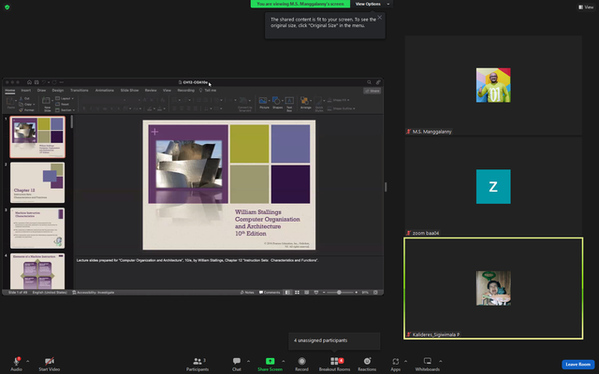
Task: Switch to the Animations ribbon tab
Action: tap(104, 91)
